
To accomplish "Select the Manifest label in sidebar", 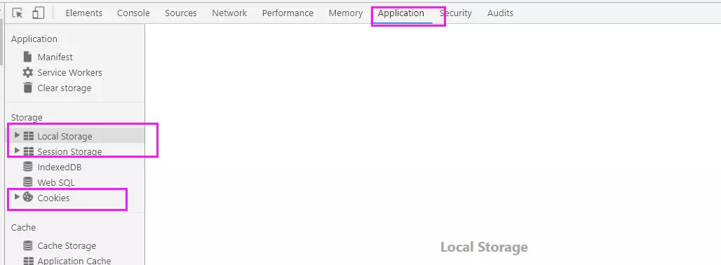I will (x=55, y=57).
